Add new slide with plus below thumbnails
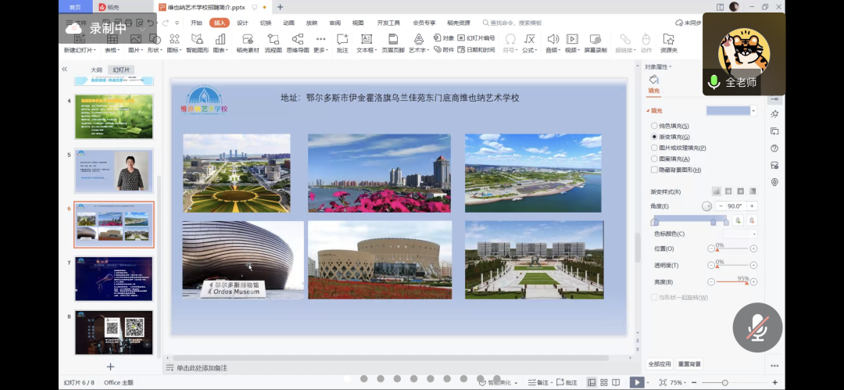The width and height of the screenshot is (844, 390). [110, 367]
